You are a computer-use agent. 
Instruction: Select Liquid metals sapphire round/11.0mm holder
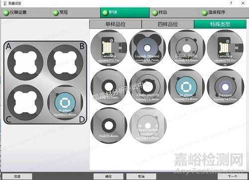click(147, 126)
